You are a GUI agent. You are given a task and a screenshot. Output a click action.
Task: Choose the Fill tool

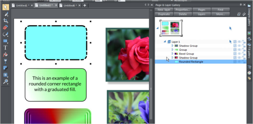pos(5,55)
